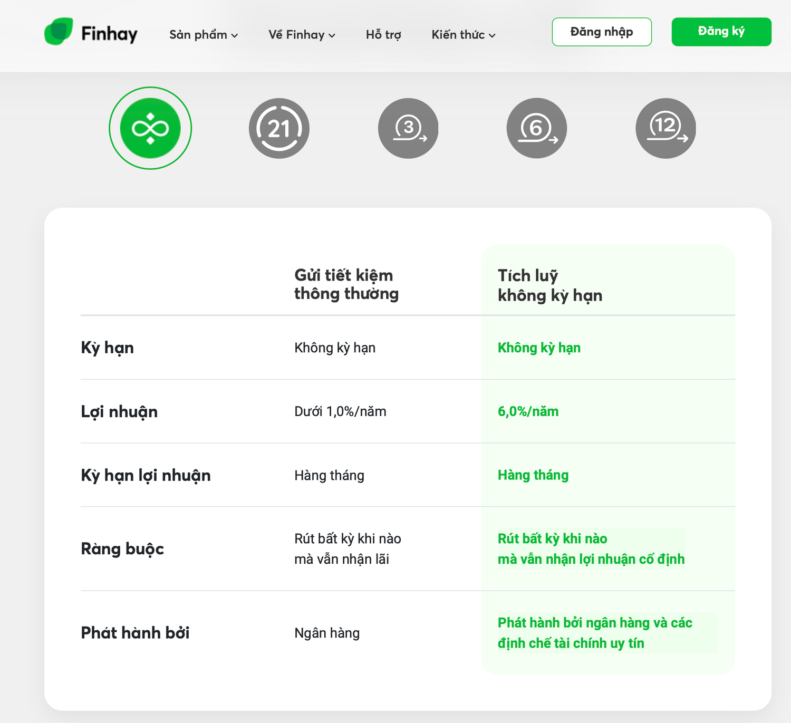Choose the 3-month term icon
The width and height of the screenshot is (791, 723).
(x=408, y=128)
